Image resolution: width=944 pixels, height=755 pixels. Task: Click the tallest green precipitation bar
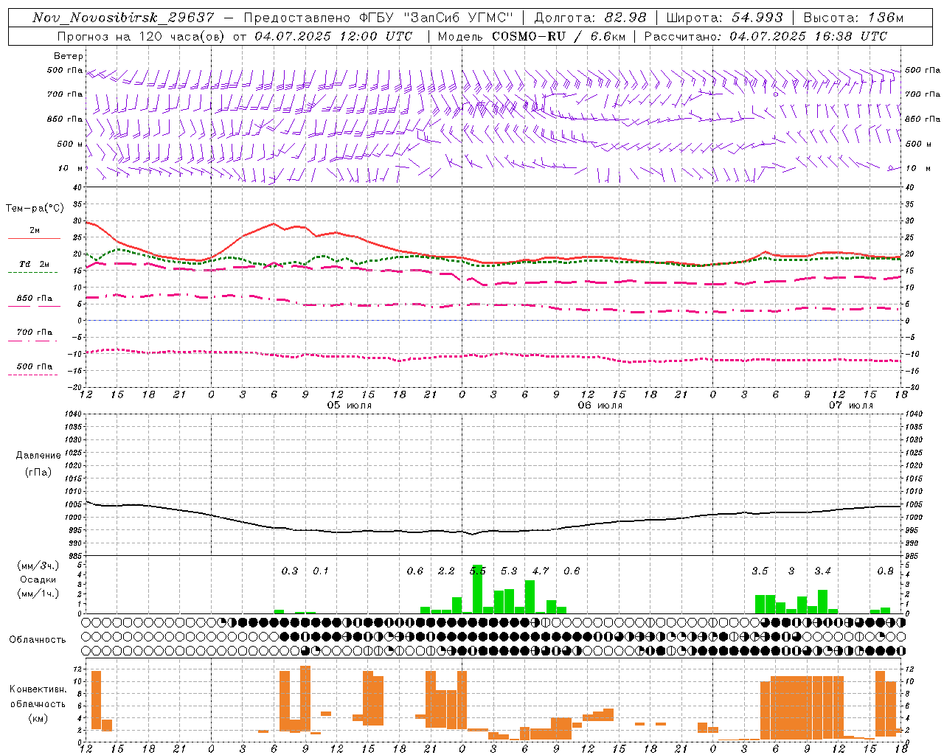tap(477, 589)
